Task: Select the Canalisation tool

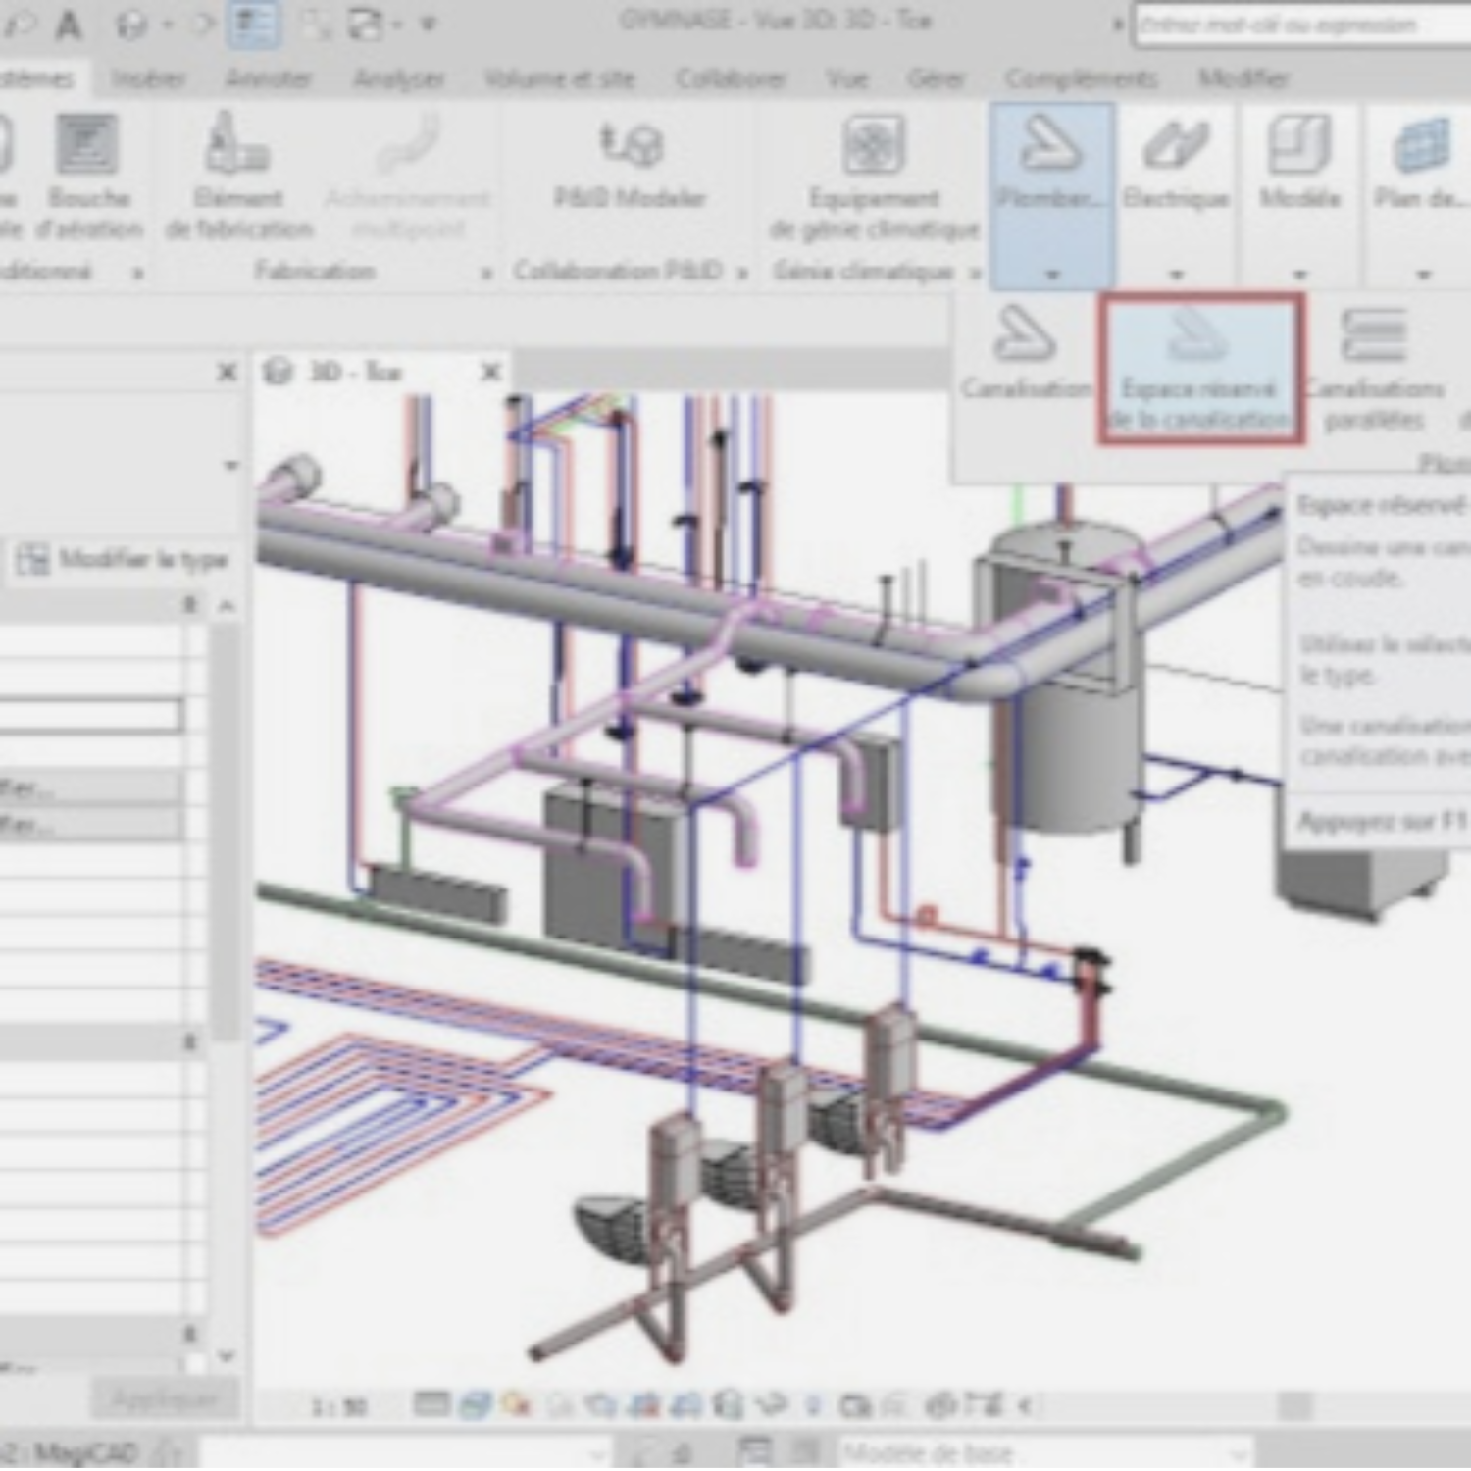Action: (1025, 355)
